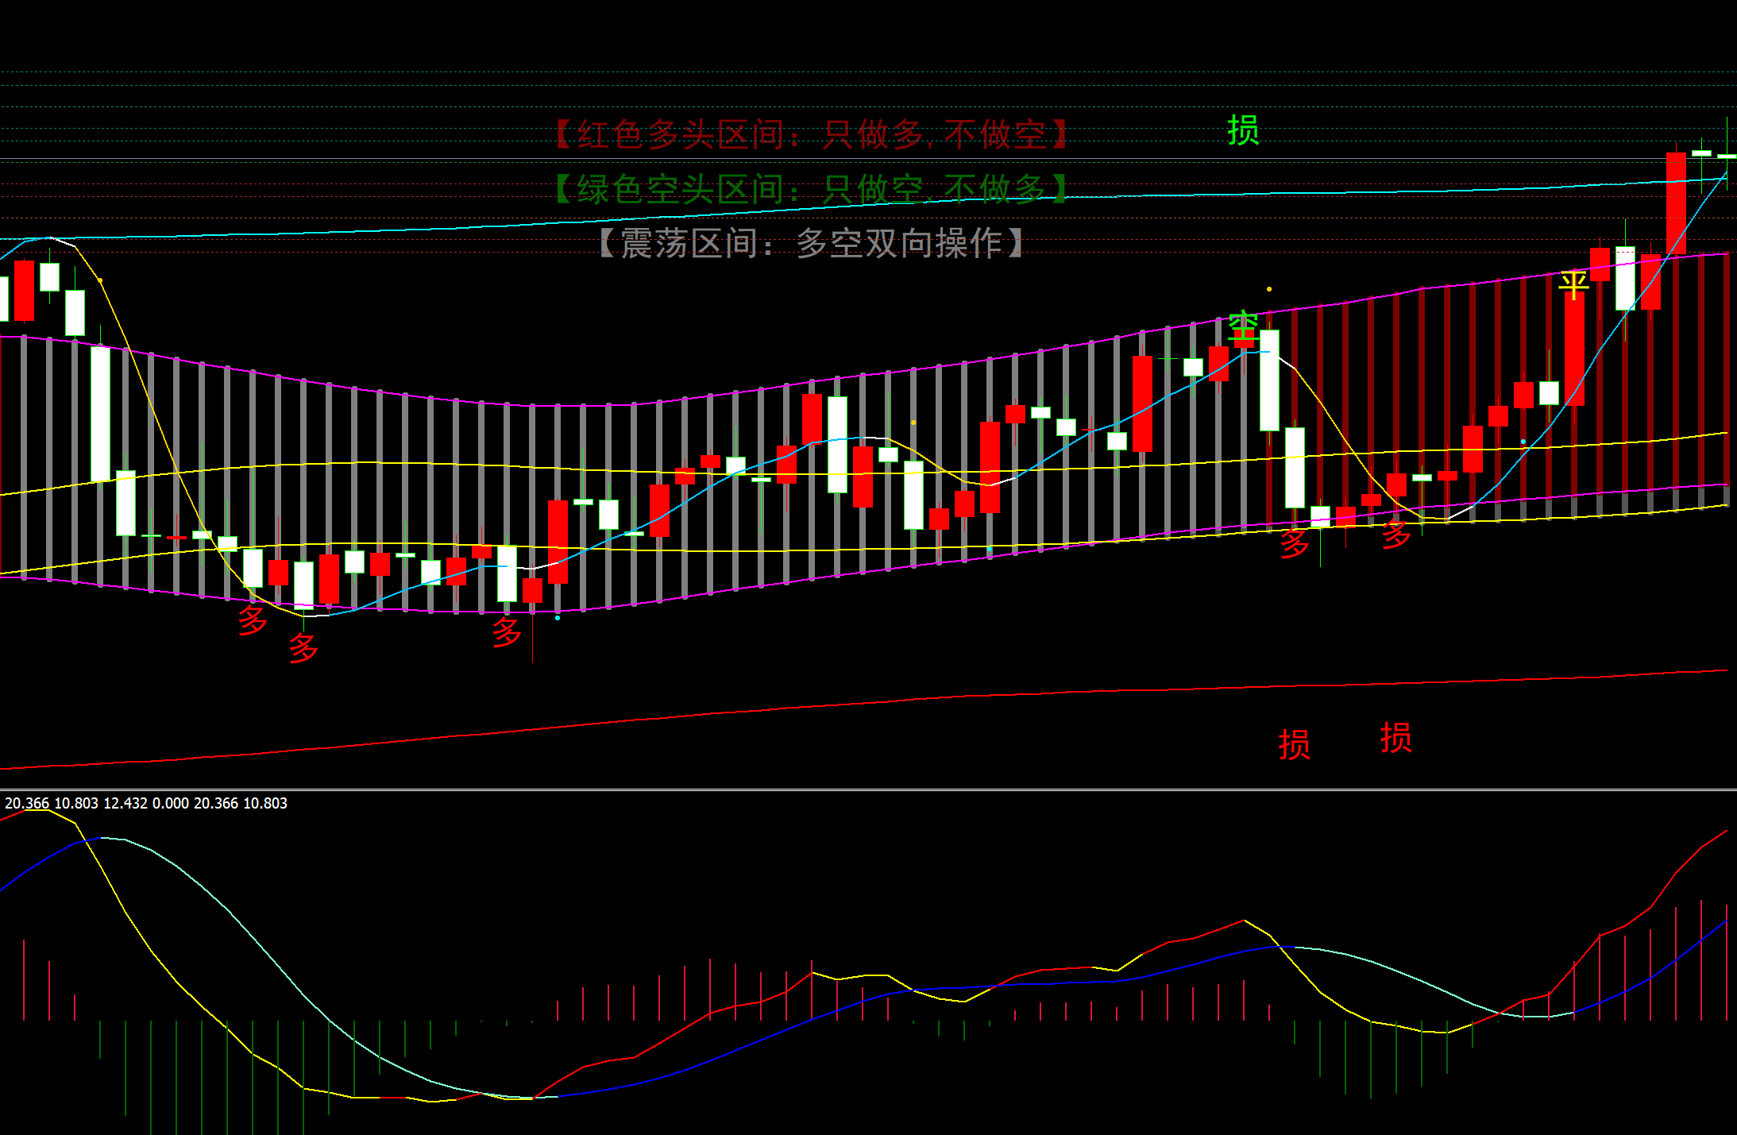The height and width of the screenshot is (1135, 1737).
Task: Click the green 绿色空头区间 legend text
Action: [x=813, y=189]
